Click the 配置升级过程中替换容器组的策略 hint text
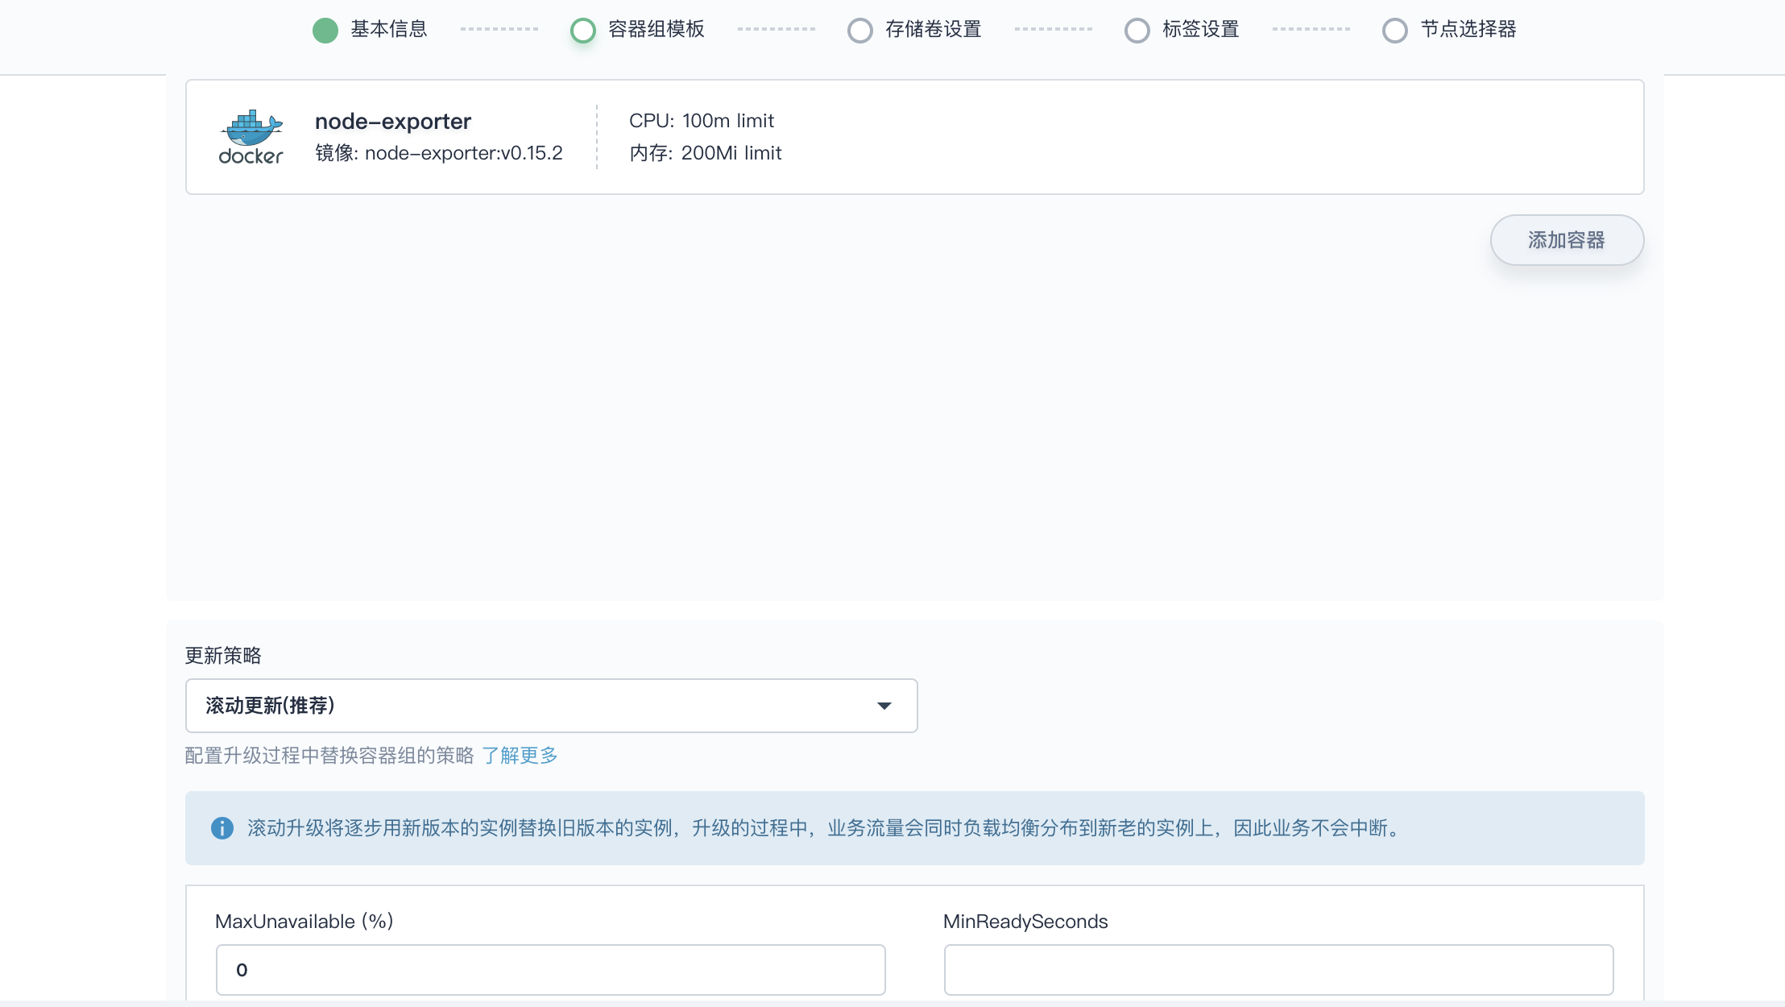The height and width of the screenshot is (1007, 1785). point(329,756)
